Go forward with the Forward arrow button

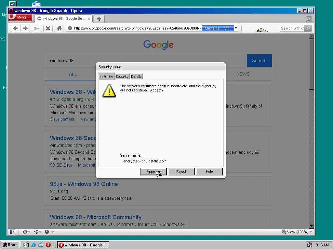tap(25, 29)
